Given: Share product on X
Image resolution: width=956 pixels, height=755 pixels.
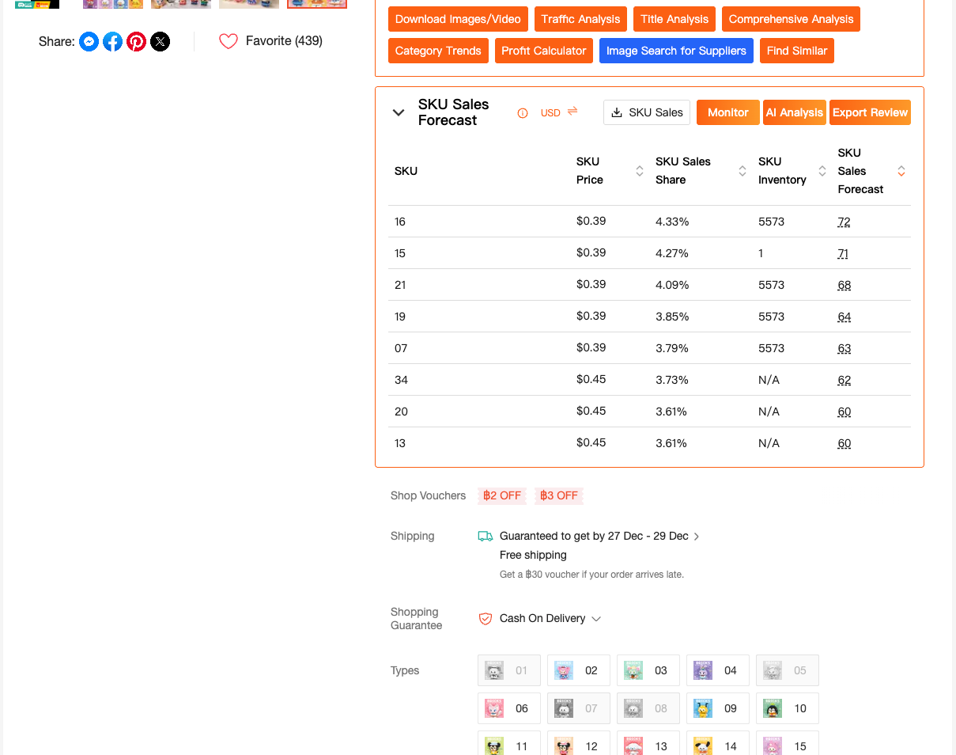Looking at the screenshot, I should (161, 42).
